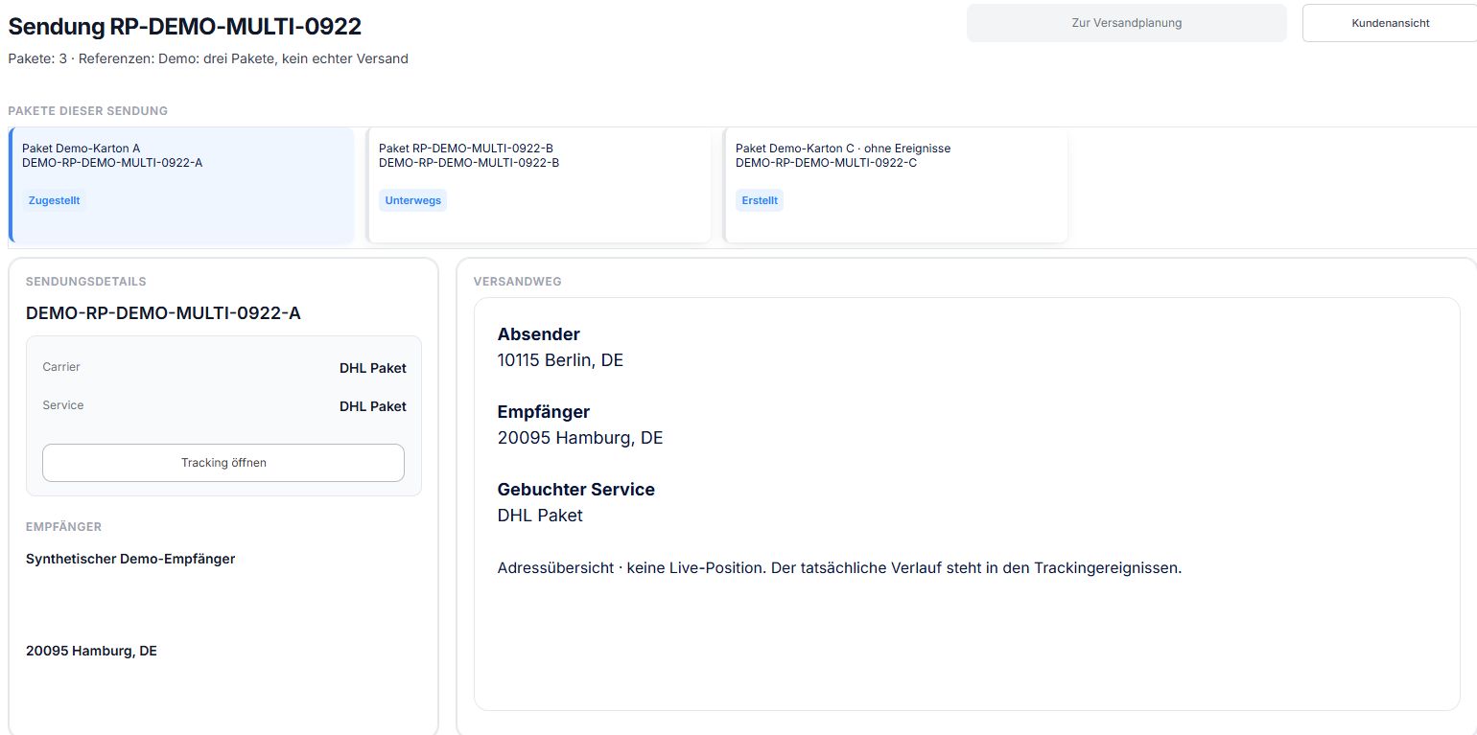Click the EMPFÄNGER section label in details panel
Viewport: 1477px width, 735px height.
point(63,527)
